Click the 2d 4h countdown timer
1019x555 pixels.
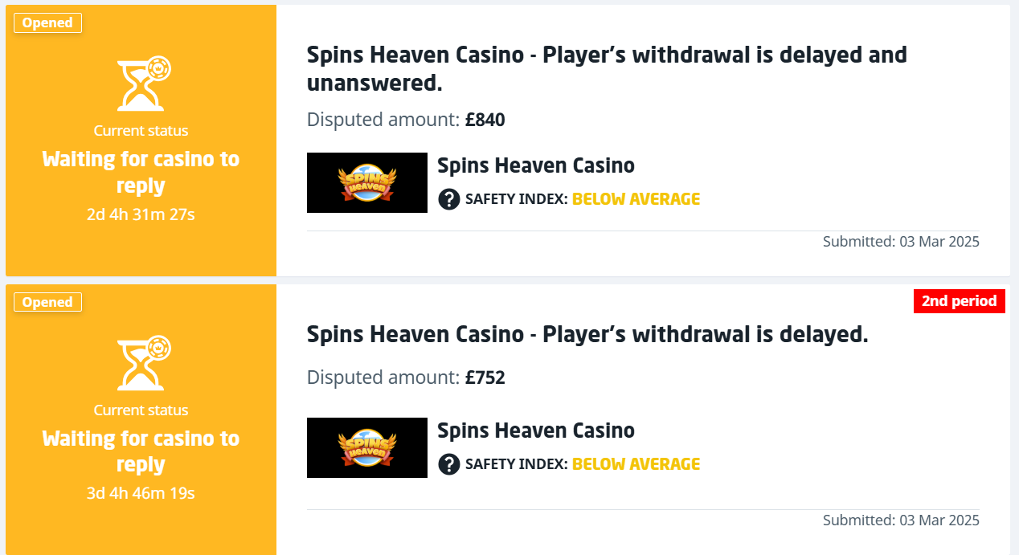tap(141, 214)
